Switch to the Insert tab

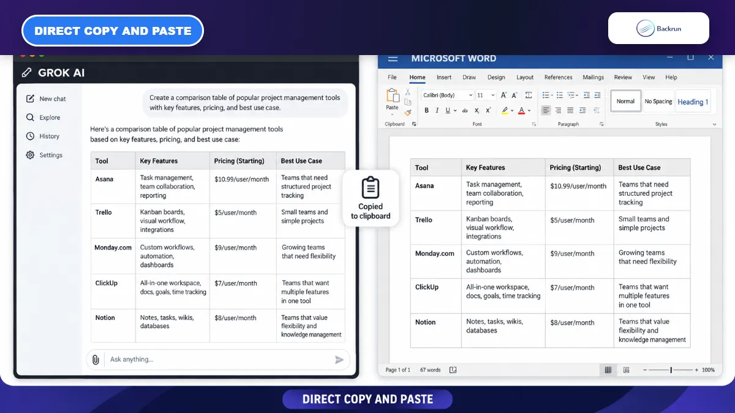(444, 78)
